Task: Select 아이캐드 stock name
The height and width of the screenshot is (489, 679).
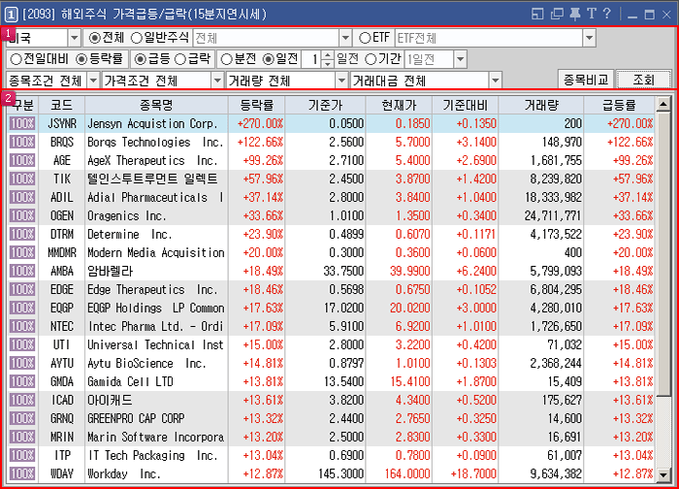Action: pos(110,400)
